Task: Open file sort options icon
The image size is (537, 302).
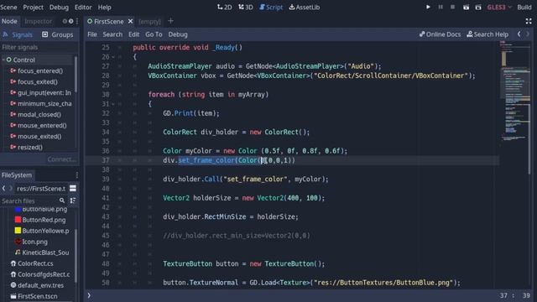Action: (73, 200)
